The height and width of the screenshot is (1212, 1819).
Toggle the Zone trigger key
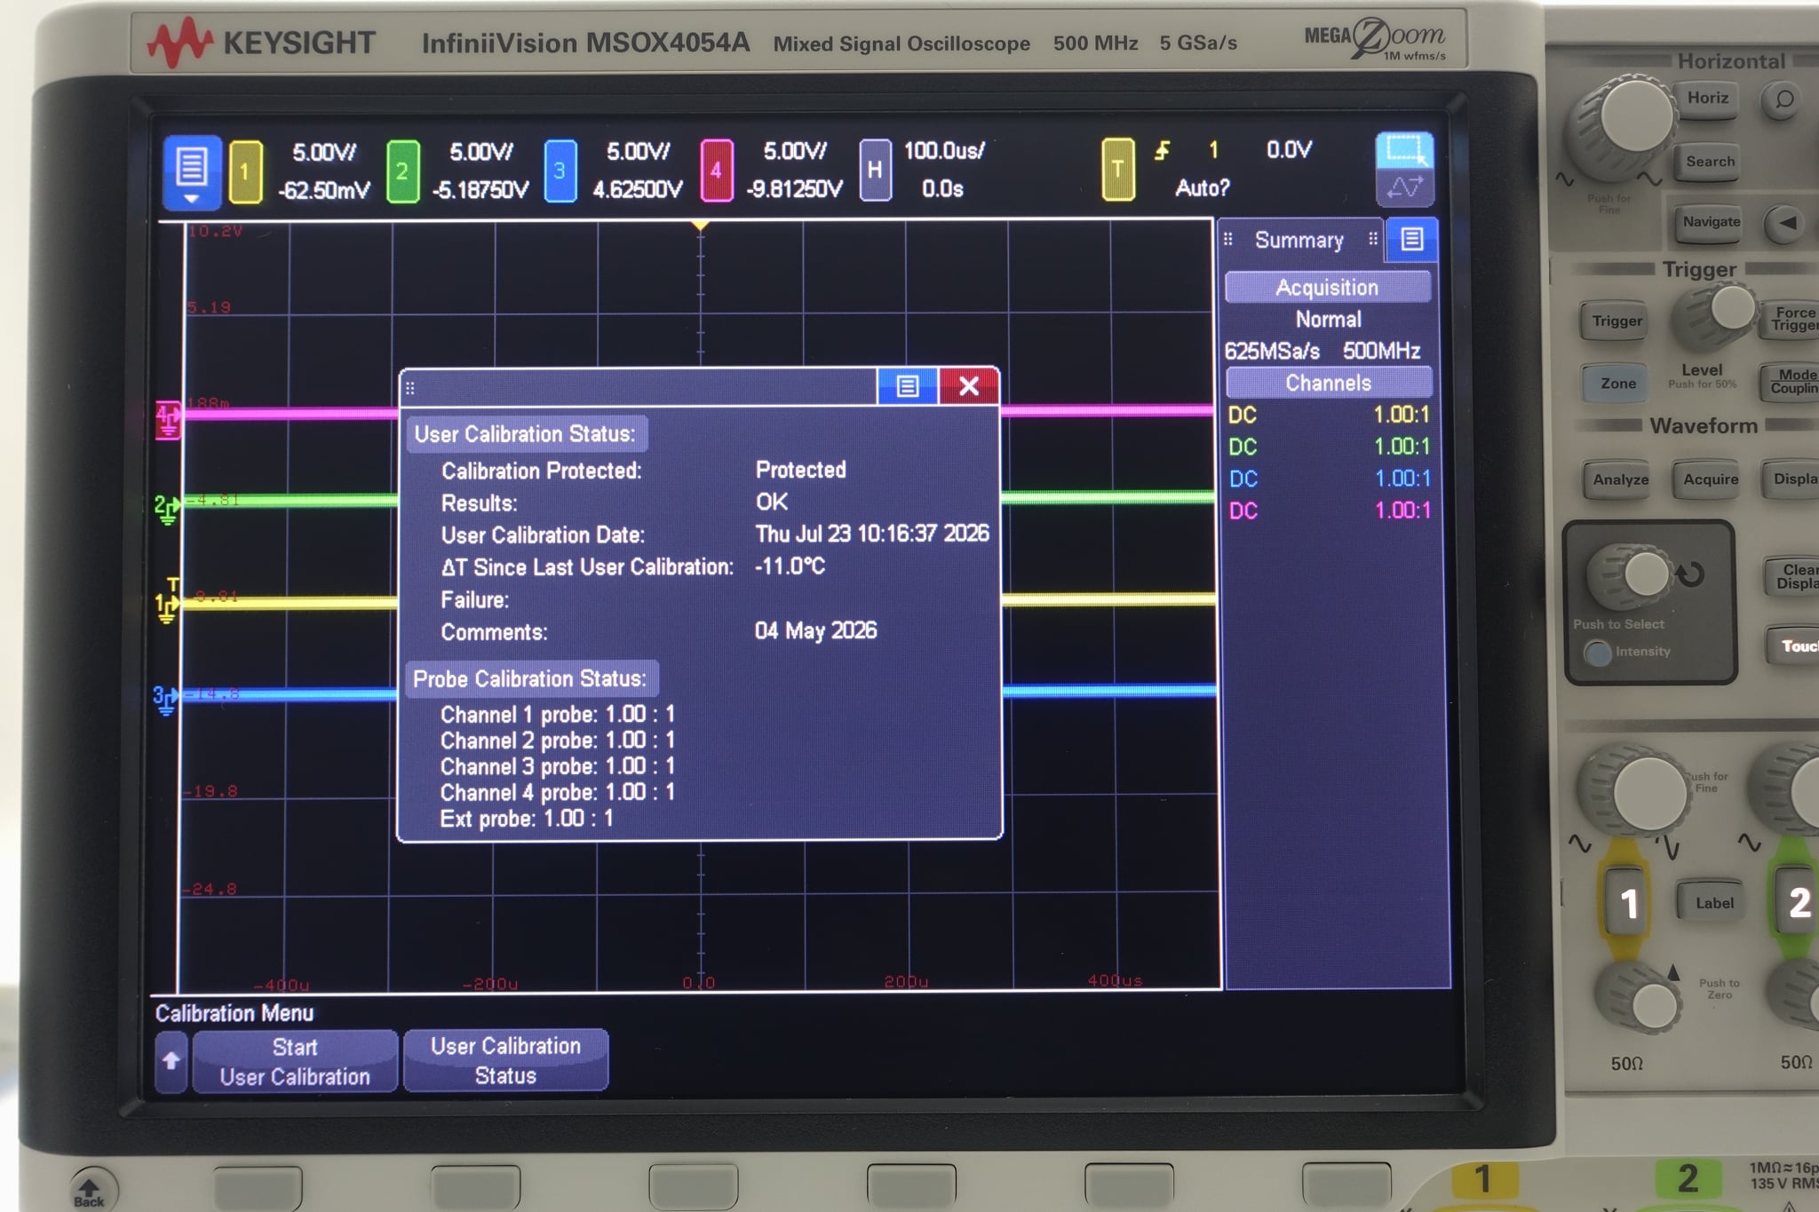pos(1617,384)
